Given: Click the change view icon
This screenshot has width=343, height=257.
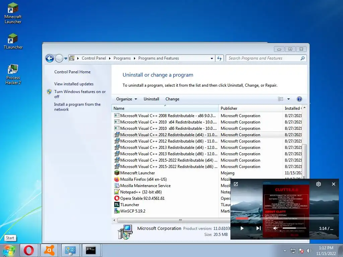Looking at the screenshot, I should coord(281,99).
